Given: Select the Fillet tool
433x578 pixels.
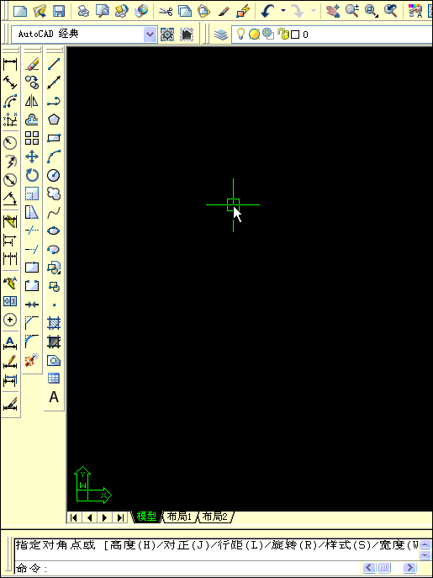Looking at the screenshot, I should coord(32,342).
